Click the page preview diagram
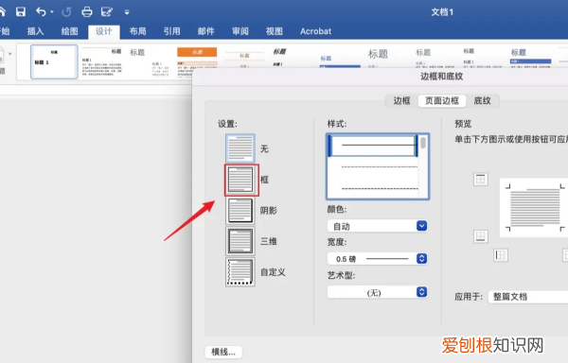Image resolution: width=568 pixels, height=363 pixels. coord(534,208)
